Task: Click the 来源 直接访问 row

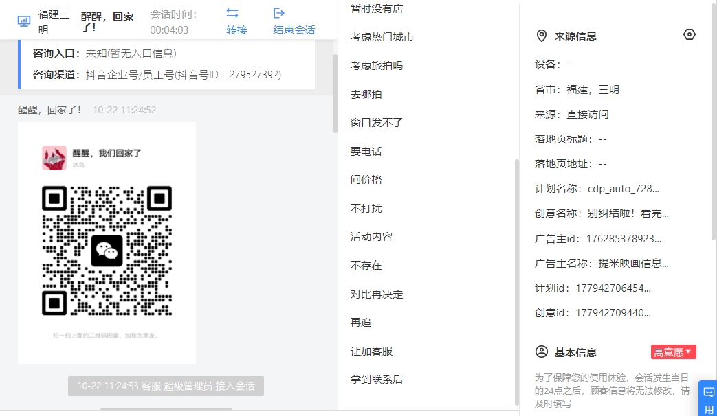Action: (x=571, y=115)
